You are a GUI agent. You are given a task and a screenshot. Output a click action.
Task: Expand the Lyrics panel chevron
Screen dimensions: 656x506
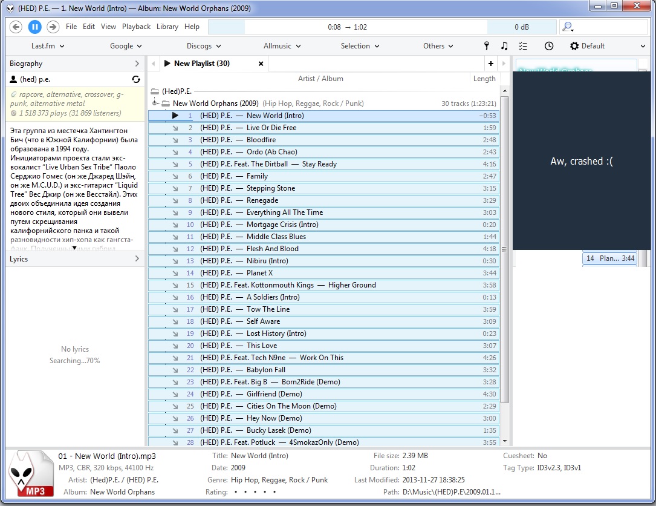click(137, 259)
